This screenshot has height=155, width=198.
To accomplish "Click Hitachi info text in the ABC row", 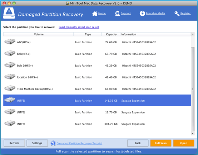I will click(x=139, y=42).
